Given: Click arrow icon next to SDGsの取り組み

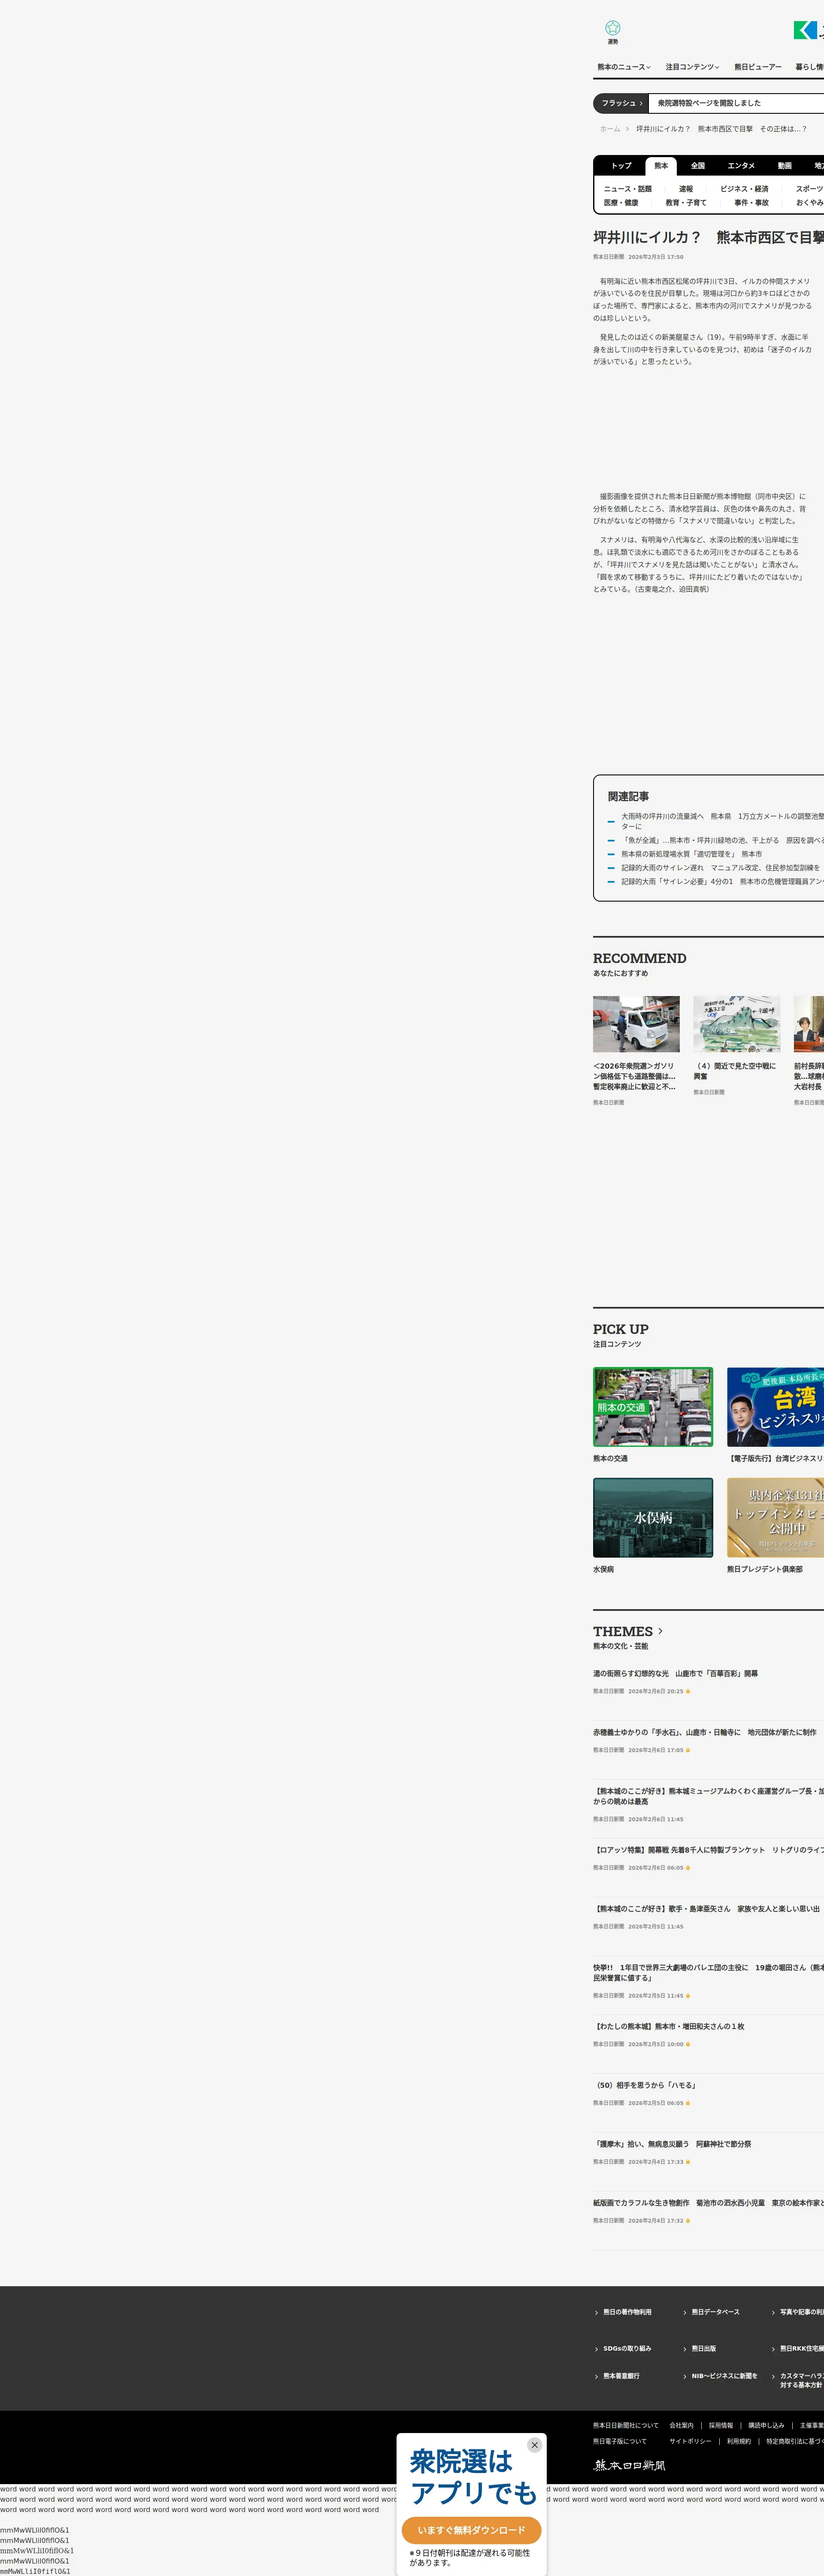Looking at the screenshot, I should (597, 2348).
